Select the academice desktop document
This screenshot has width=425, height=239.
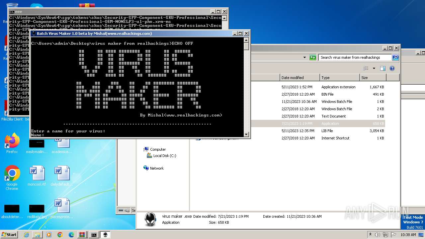tap(62, 146)
